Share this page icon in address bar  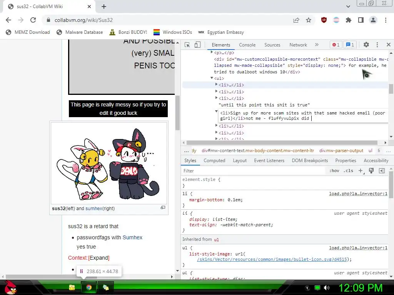(x=296, y=20)
